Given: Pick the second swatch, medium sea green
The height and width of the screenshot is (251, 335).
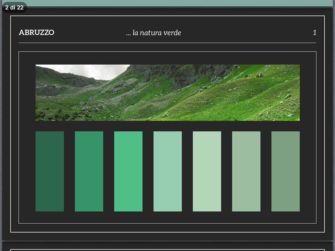Looking at the screenshot, I should (x=89, y=171).
